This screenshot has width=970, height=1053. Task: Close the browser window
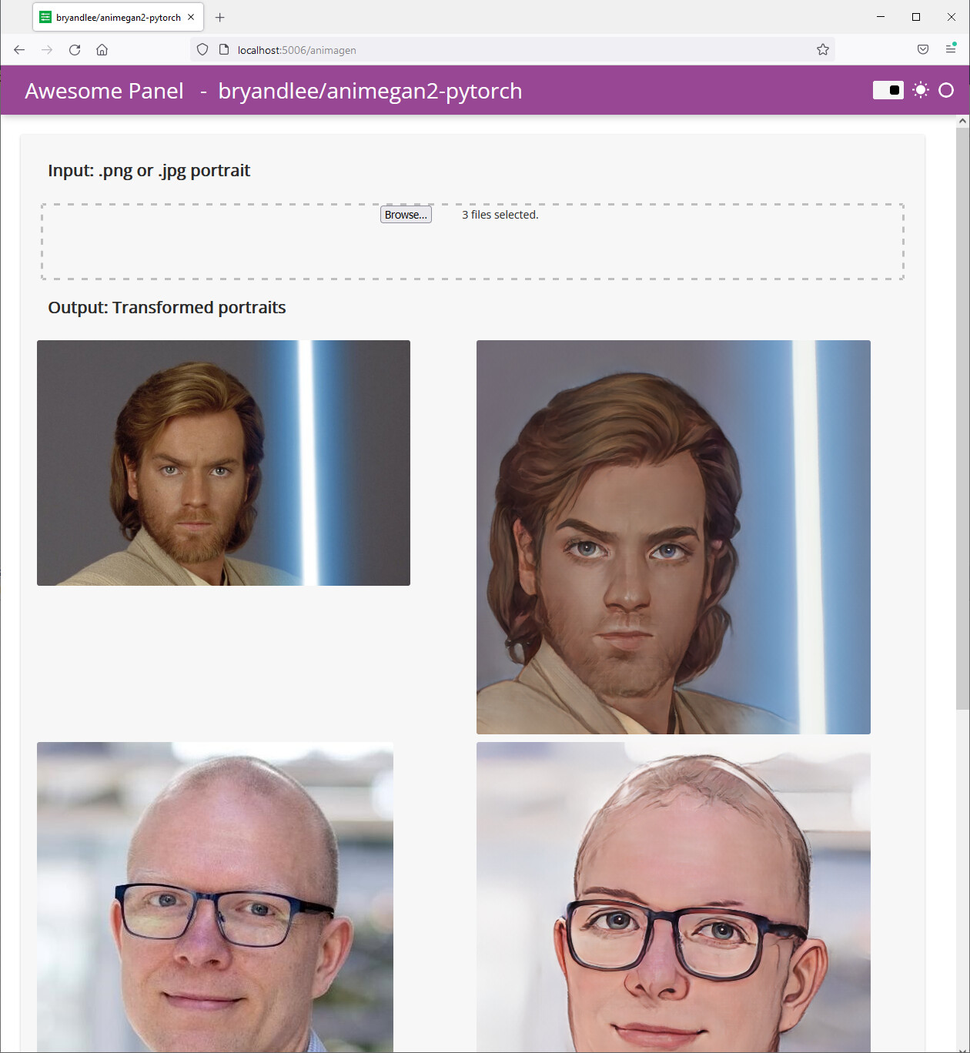point(952,17)
